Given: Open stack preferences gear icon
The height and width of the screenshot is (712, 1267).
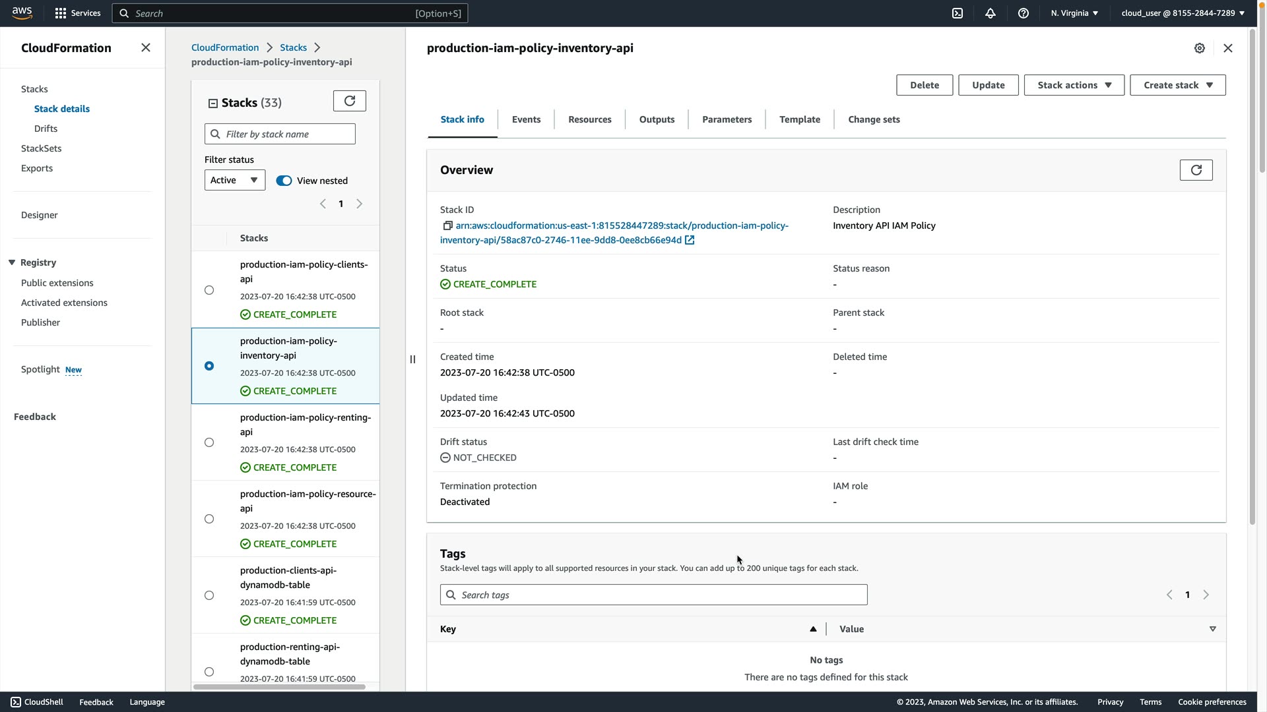Looking at the screenshot, I should [1199, 48].
